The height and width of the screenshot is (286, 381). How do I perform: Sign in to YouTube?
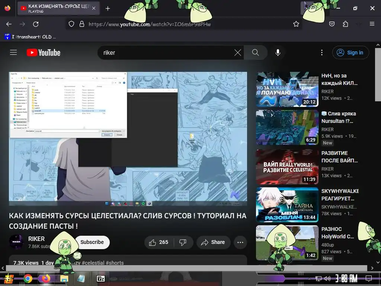click(x=350, y=53)
